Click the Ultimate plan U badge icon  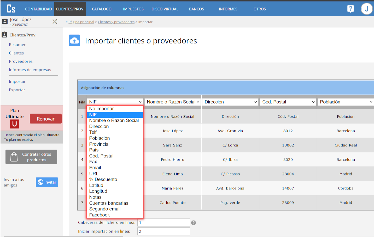[15, 124]
